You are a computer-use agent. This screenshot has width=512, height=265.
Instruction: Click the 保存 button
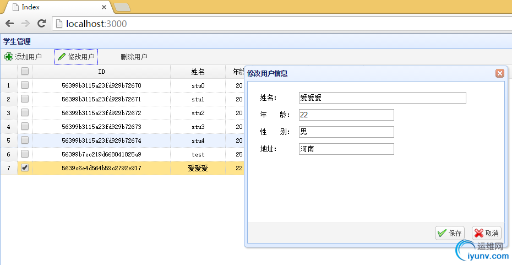pyautogui.click(x=450, y=233)
